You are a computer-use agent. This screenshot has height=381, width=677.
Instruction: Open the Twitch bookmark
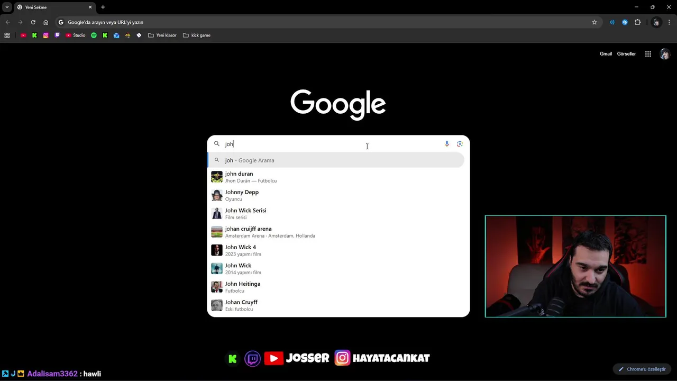tap(57, 35)
